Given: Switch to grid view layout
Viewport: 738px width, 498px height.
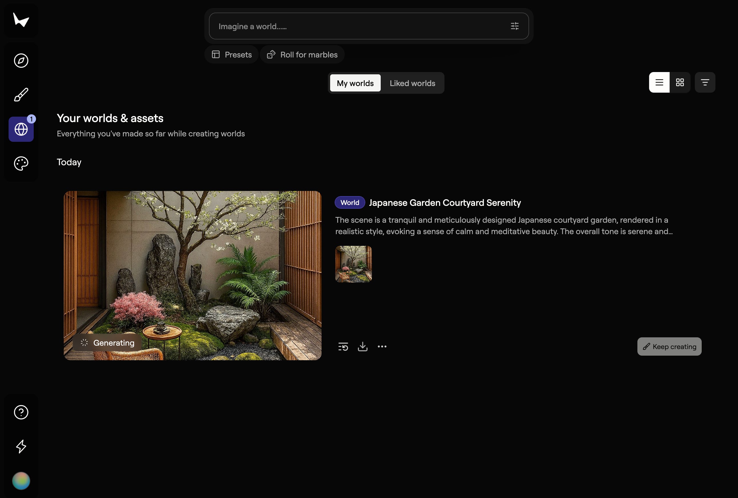Looking at the screenshot, I should click(x=680, y=83).
